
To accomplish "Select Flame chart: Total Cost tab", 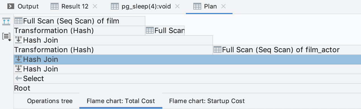I will coord(121,101).
